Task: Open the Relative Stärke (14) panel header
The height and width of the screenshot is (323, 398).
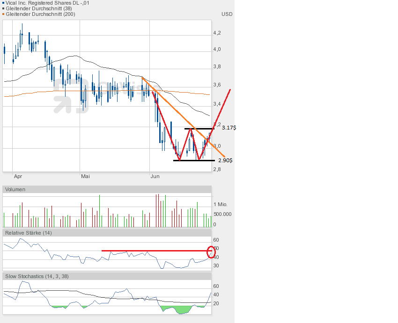Action: (27, 232)
